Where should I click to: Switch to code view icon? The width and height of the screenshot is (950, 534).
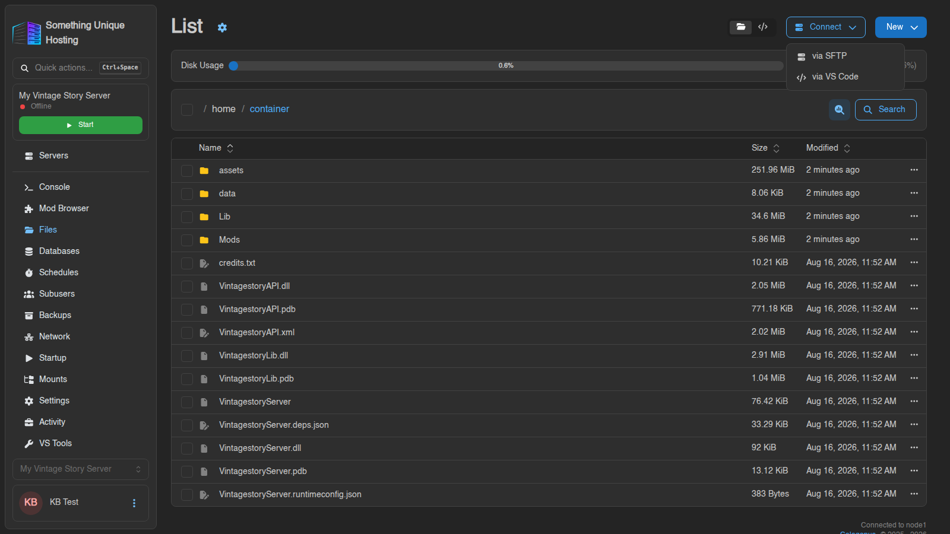[763, 27]
